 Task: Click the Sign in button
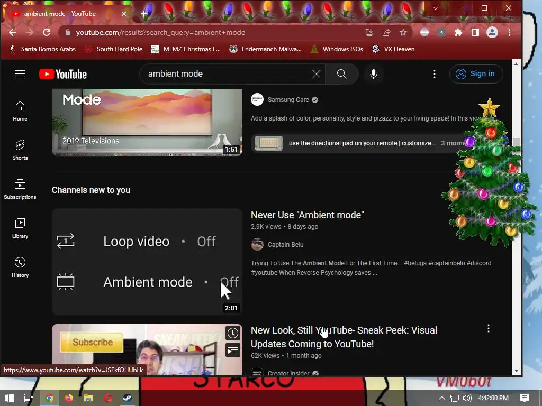476,74
